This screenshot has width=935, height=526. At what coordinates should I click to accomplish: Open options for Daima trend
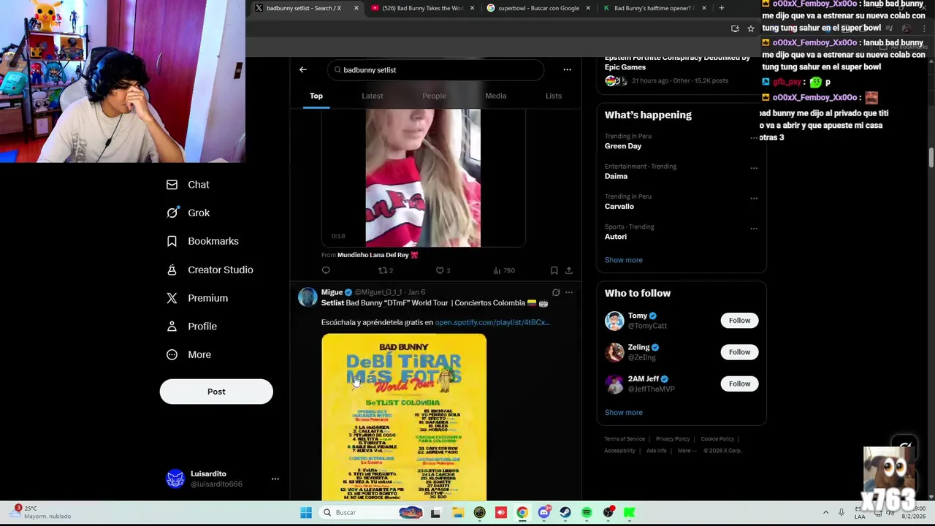(x=754, y=168)
